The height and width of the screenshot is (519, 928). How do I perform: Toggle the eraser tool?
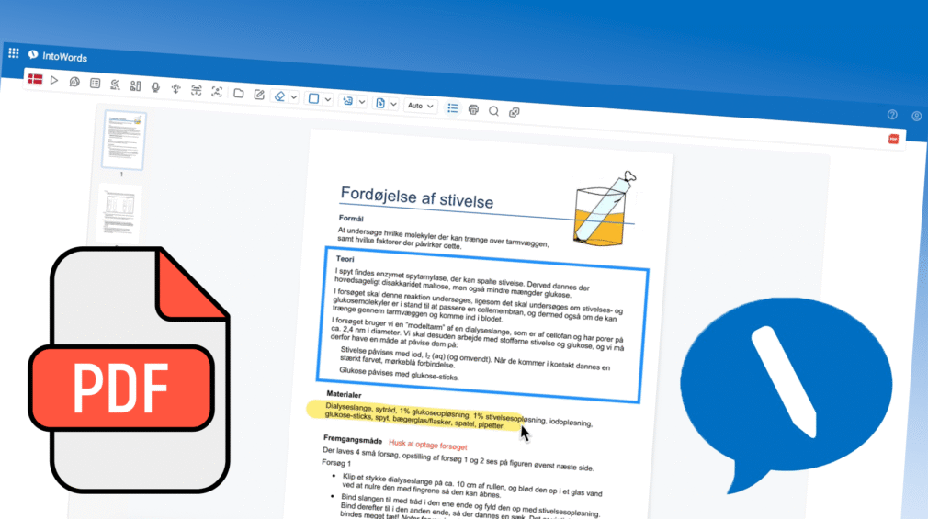pos(280,96)
